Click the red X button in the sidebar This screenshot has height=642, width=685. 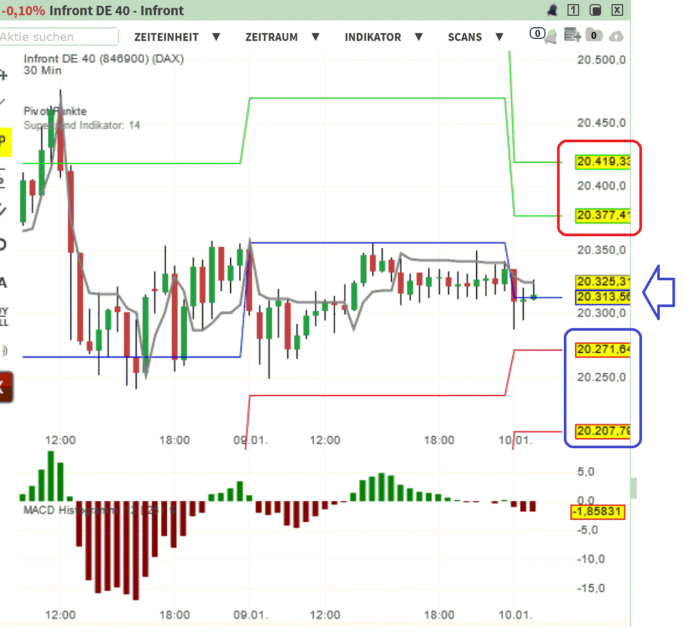coord(5,387)
